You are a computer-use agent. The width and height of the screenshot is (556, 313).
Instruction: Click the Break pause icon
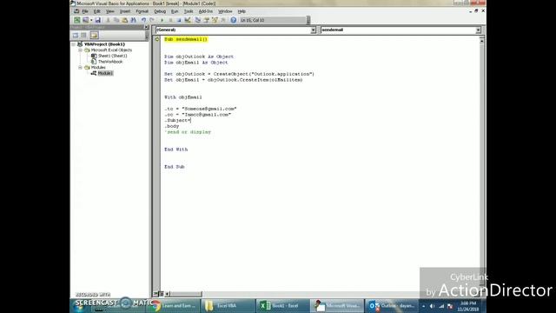pyautogui.click(x=170, y=20)
